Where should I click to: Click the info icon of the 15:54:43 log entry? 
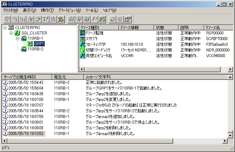click(x=5, y=83)
